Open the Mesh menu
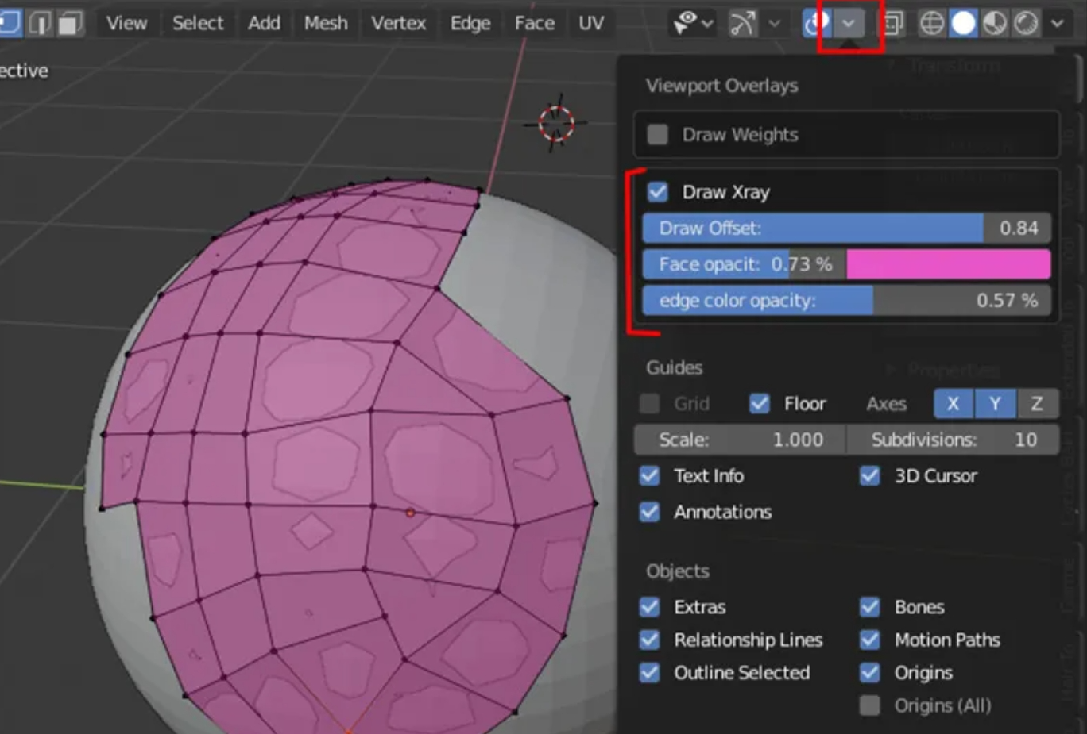This screenshot has width=1087, height=734. (x=325, y=23)
